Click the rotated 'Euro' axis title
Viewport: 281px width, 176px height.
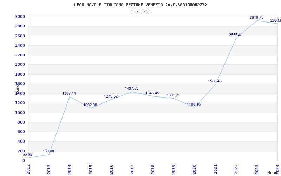[17, 89]
